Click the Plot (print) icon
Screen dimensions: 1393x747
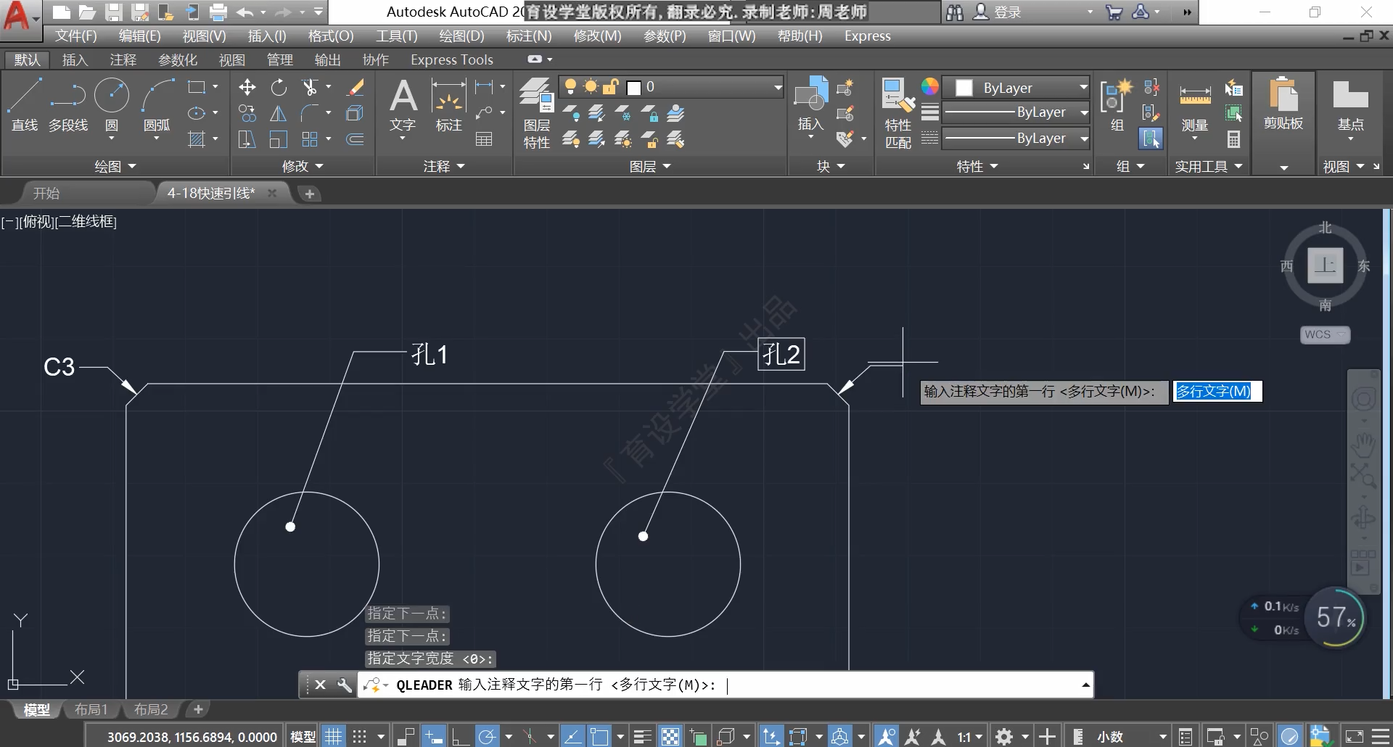[x=218, y=12]
